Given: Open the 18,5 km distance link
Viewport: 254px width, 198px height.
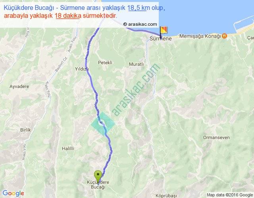Looking at the screenshot, I should click(x=137, y=8).
